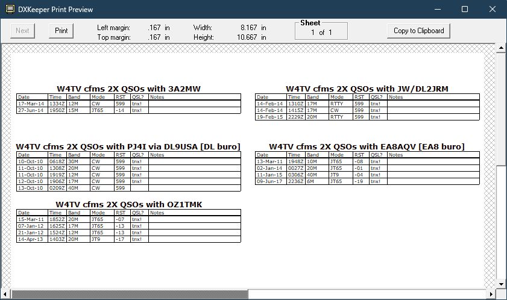The width and height of the screenshot is (507, 300).
Task: Click time cell 1415Z
Action: [x=295, y=110]
